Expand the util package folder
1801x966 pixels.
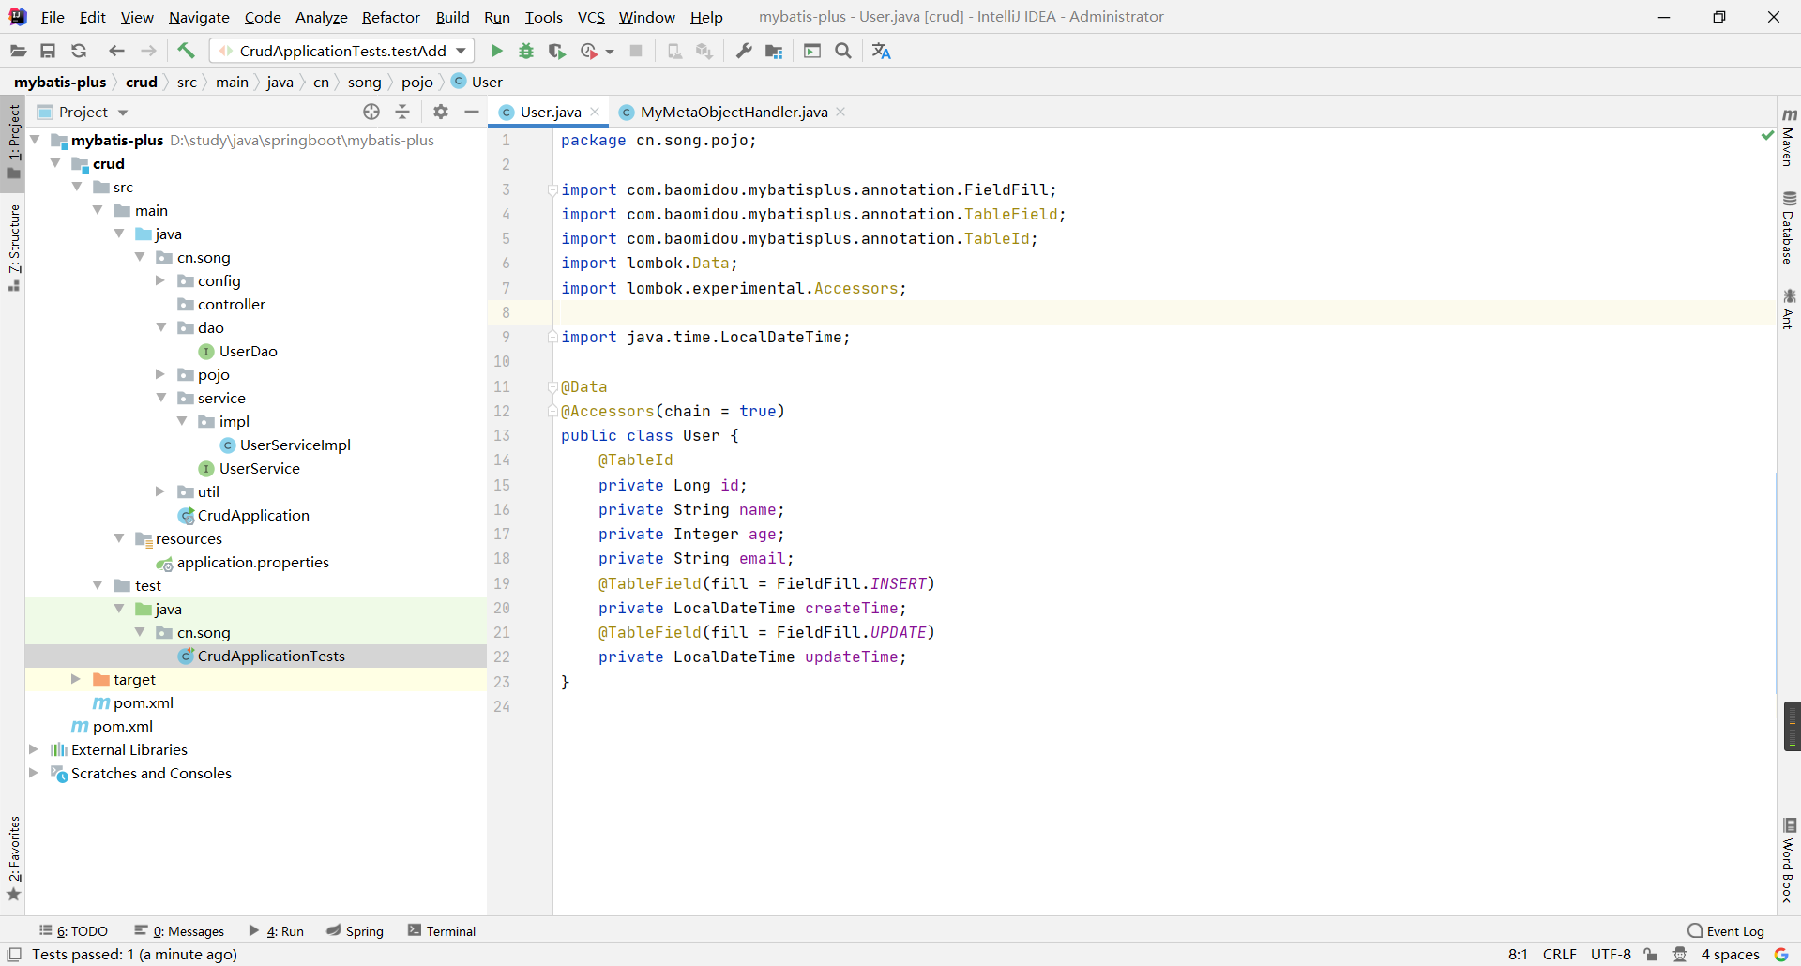tap(160, 491)
